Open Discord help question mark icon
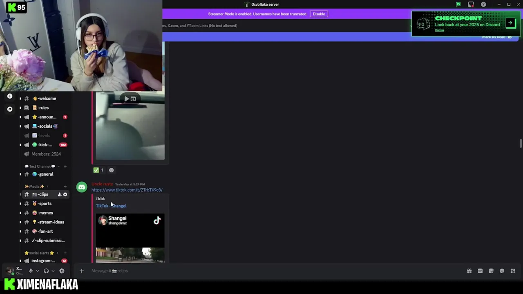Viewport: 523px width, 294px height. (x=483, y=4)
